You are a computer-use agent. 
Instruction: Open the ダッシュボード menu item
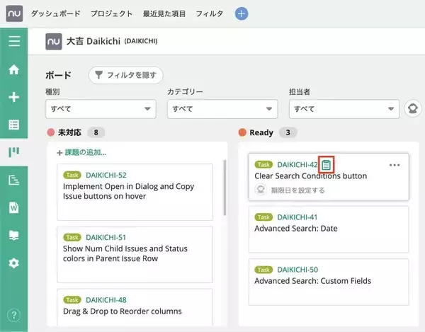click(55, 13)
